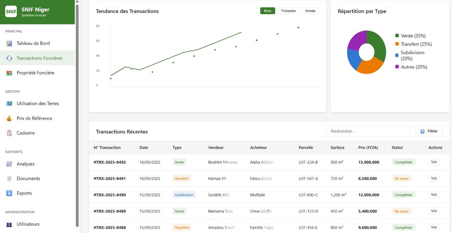Click the Transactions Foncières sidebar icon
452x233 pixels.
[9, 58]
